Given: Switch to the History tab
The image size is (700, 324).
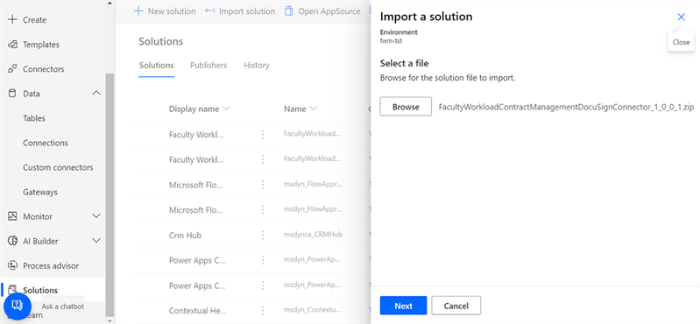Looking at the screenshot, I should (x=257, y=66).
